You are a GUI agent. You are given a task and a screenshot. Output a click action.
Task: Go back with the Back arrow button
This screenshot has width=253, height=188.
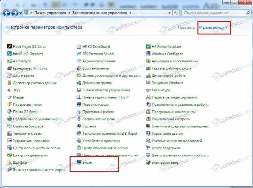tap(7, 13)
